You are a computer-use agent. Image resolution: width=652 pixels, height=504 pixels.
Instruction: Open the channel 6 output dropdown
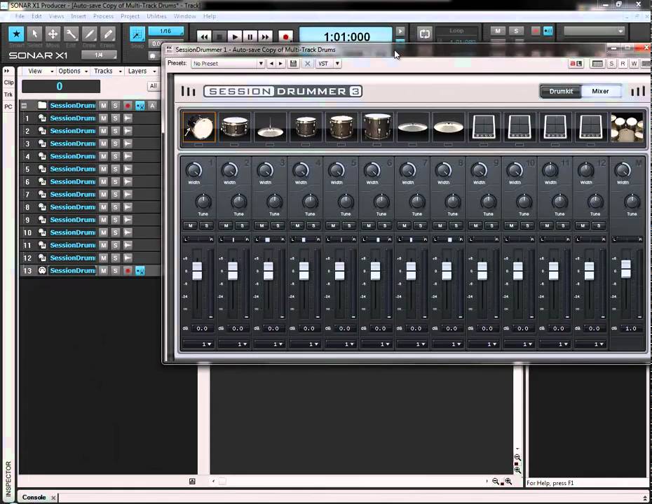pos(376,344)
